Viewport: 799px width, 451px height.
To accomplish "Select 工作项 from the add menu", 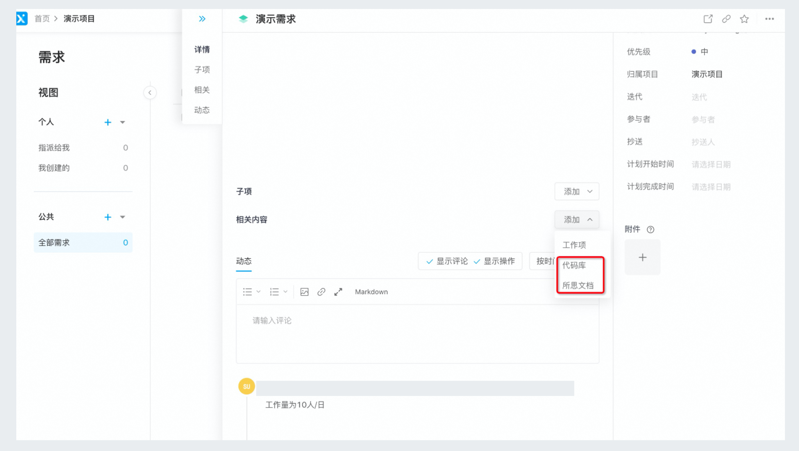I will (574, 245).
